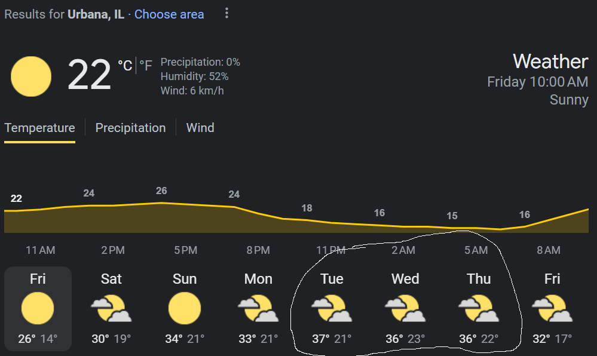Image resolution: width=597 pixels, height=356 pixels.
Task: Select Tuesday's partly cloudy forecast icon
Action: 332,308
